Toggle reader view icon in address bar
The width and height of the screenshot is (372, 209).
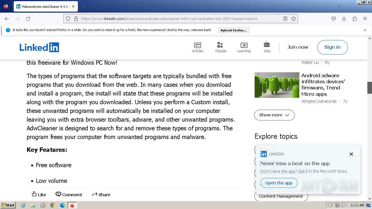coord(285,19)
